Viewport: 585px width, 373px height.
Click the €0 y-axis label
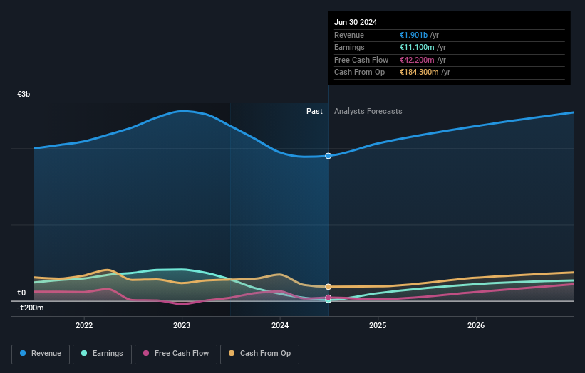click(x=21, y=293)
